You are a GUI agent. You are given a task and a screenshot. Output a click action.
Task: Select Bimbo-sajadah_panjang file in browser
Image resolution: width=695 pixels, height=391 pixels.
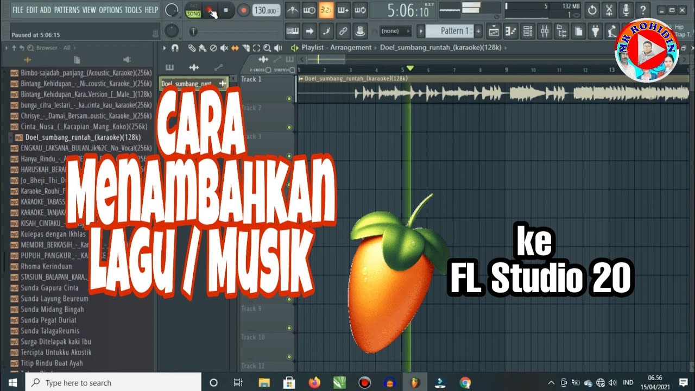coord(86,73)
